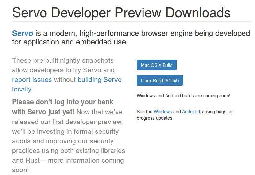Download the Mac OS X Build

coord(157,65)
